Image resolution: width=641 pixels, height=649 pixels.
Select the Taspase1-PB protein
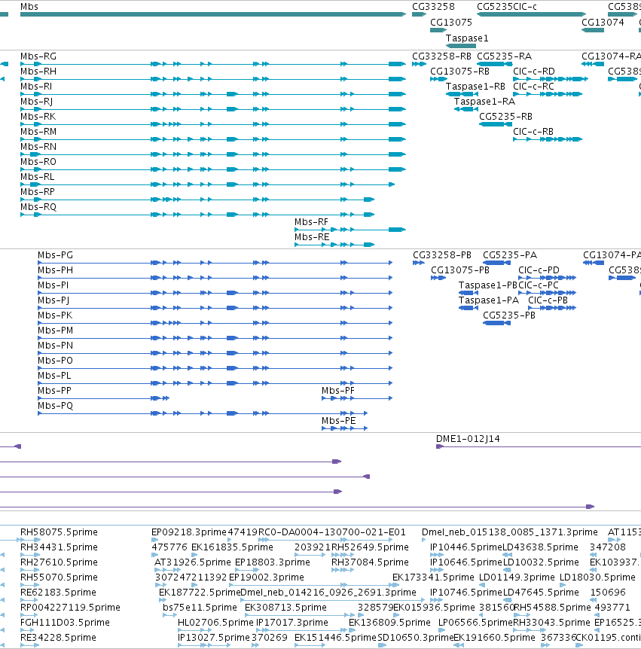click(x=488, y=285)
